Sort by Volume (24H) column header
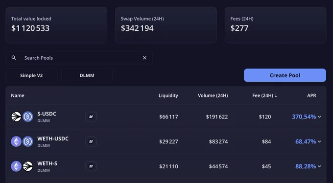333x183 pixels. (213, 95)
